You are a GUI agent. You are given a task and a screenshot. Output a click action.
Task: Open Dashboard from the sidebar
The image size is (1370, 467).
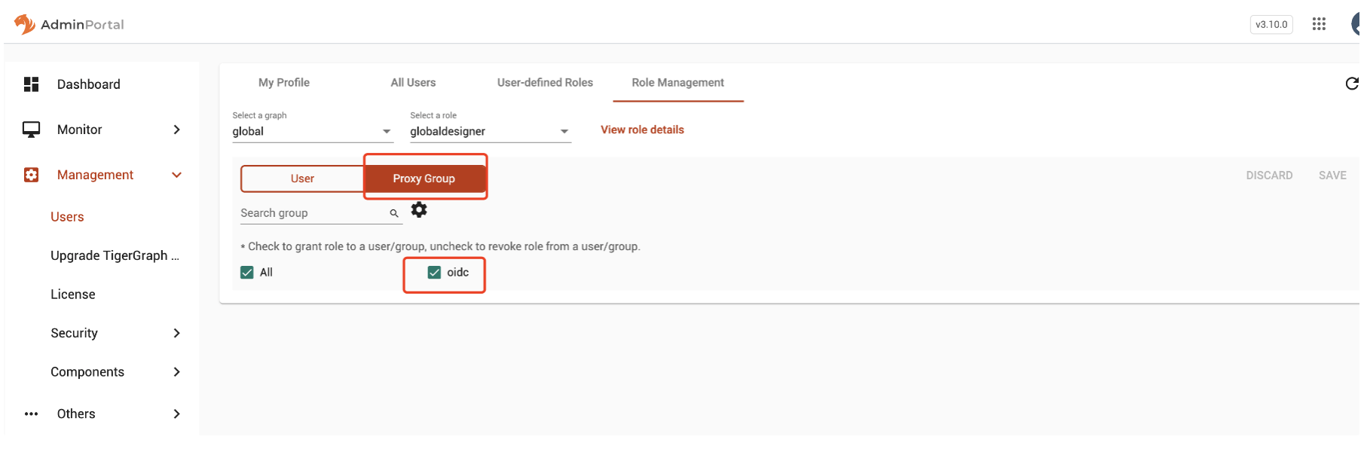click(88, 84)
